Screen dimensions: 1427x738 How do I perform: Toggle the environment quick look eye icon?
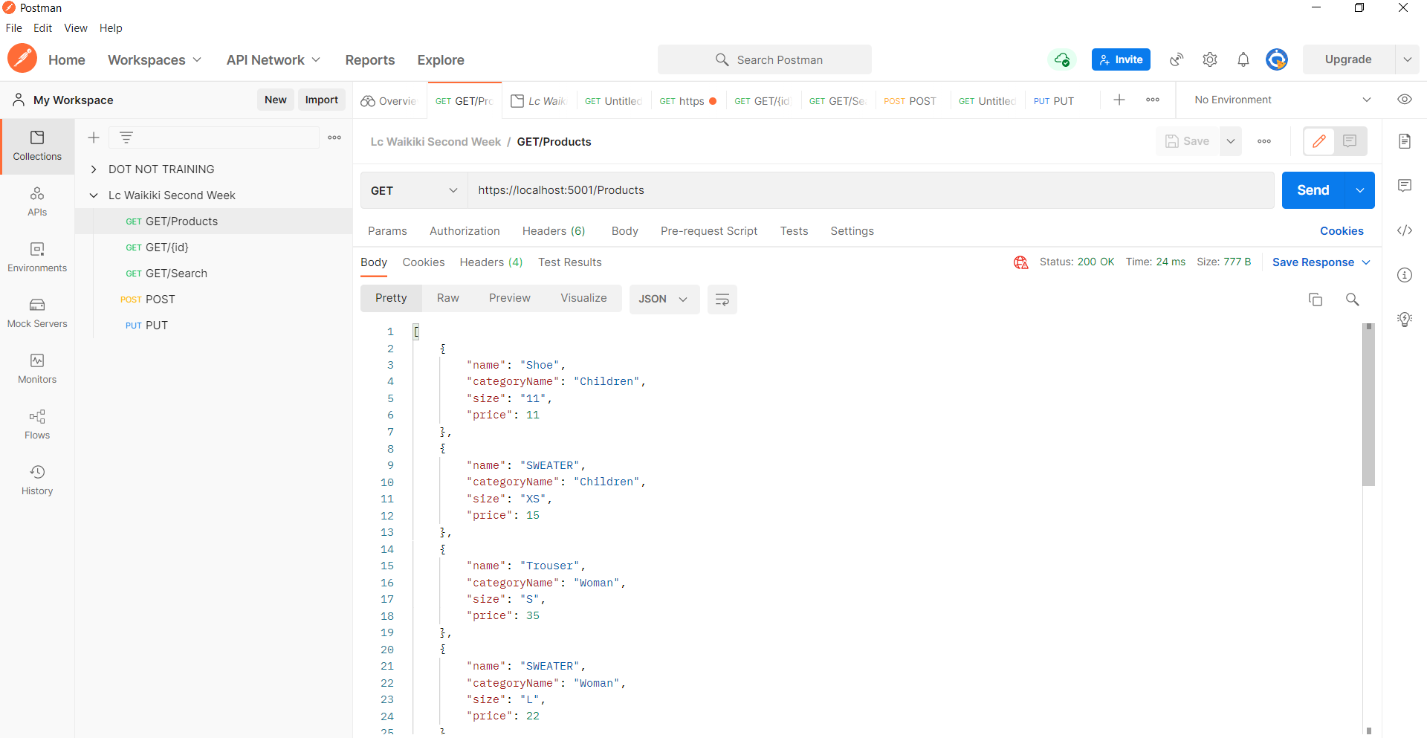pos(1405,99)
